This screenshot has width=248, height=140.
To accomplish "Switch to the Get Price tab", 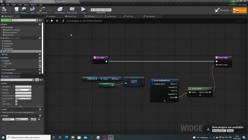I will click(129, 16).
